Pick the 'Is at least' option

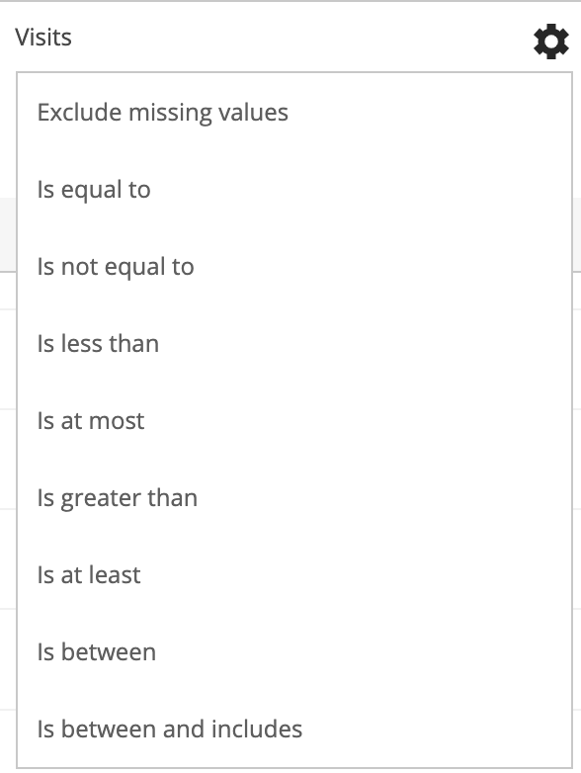[294, 575]
